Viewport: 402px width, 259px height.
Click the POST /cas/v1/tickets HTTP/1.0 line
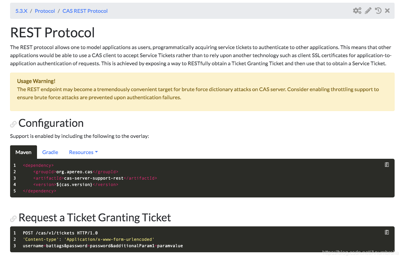(60, 233)
